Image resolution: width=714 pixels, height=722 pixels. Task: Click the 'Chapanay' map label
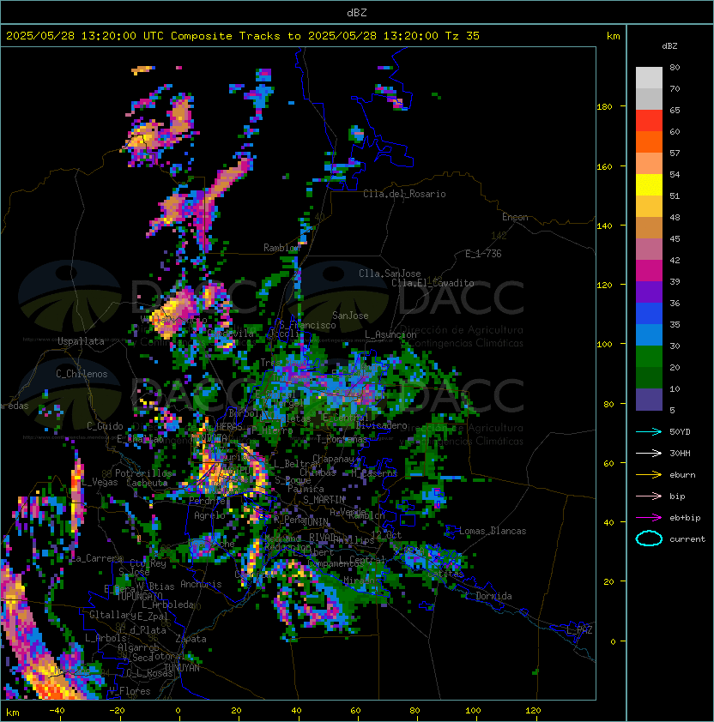click(333, 459)
